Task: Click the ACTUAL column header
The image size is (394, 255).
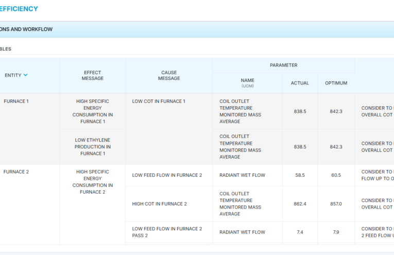Action: (x=300, y=83)
